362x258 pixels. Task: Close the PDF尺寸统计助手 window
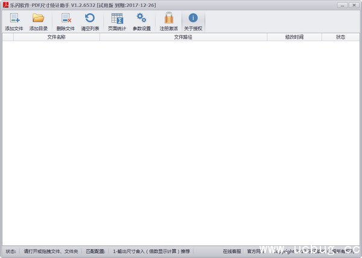tap(354, 5)
